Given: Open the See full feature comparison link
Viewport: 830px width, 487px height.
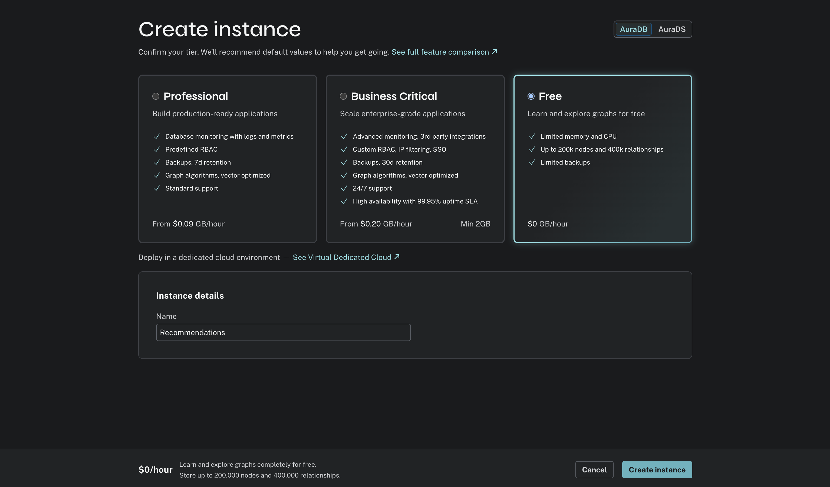Looking at the screenshot, I should pos(440,52).
